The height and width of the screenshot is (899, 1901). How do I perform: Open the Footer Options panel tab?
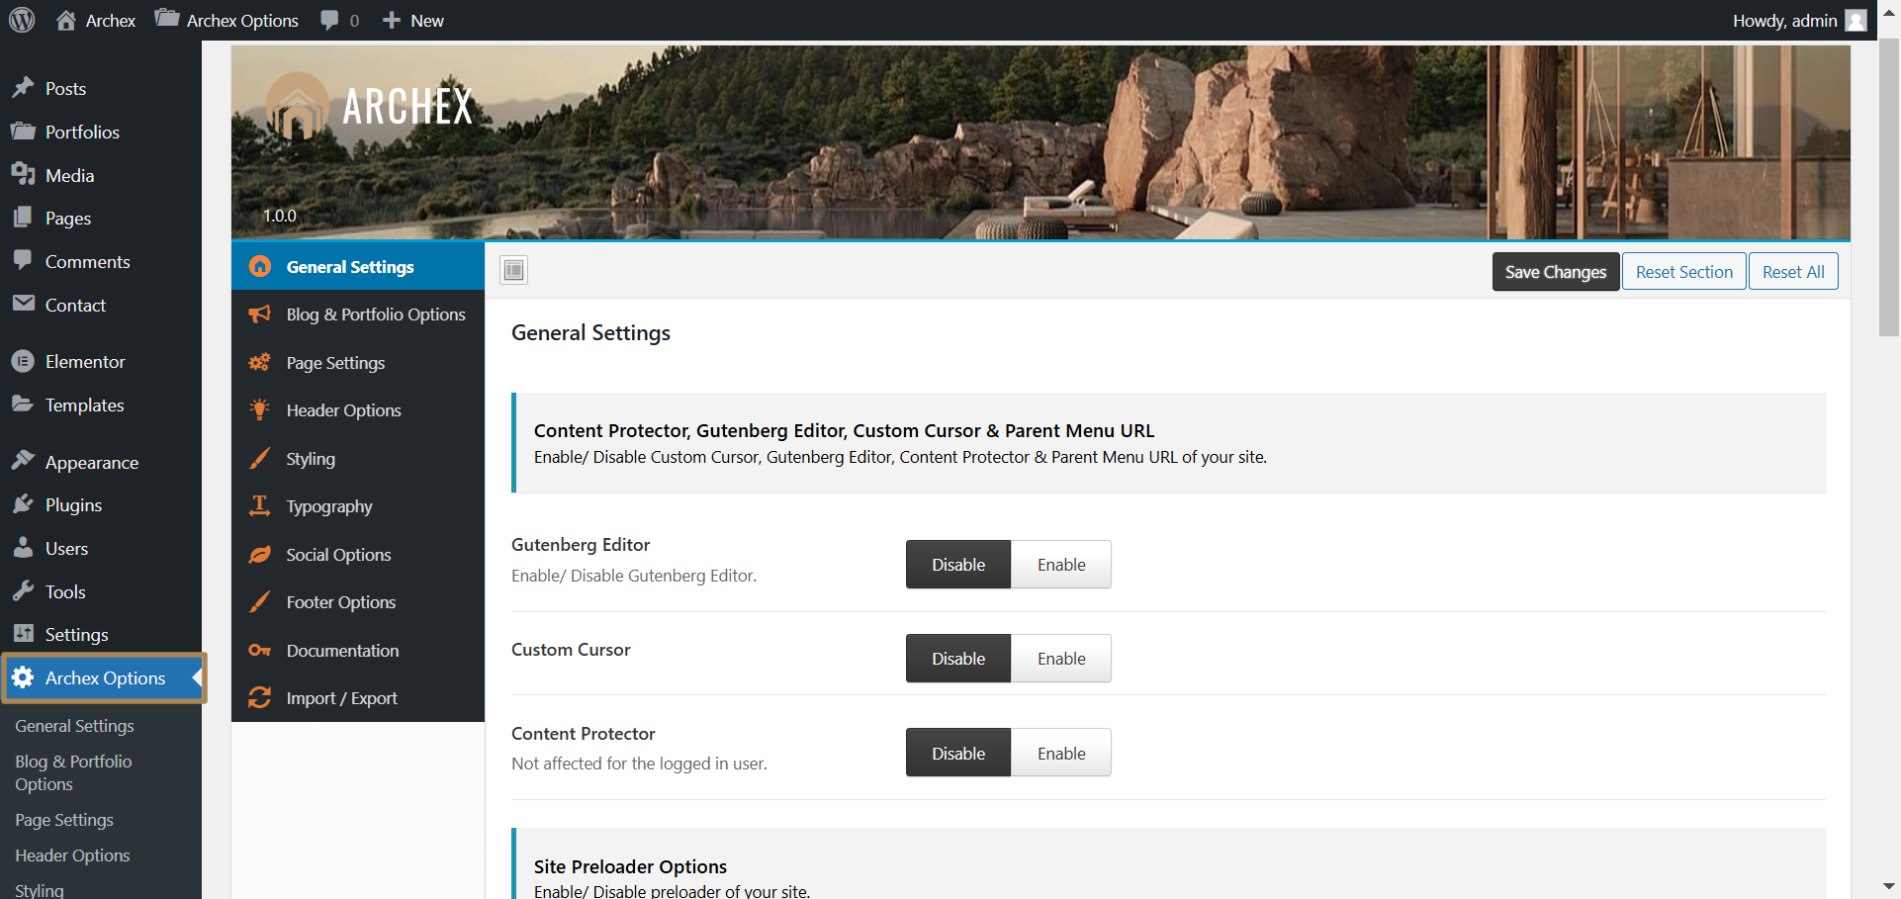[358, 602]
